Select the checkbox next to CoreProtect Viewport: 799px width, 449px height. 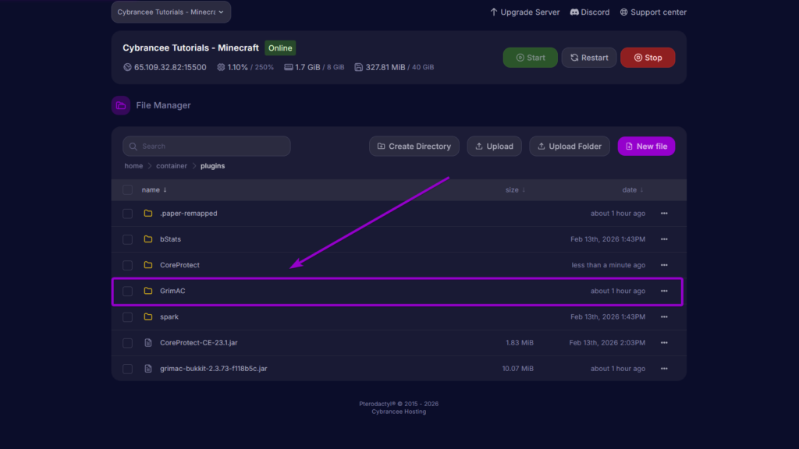click(127, 265)
